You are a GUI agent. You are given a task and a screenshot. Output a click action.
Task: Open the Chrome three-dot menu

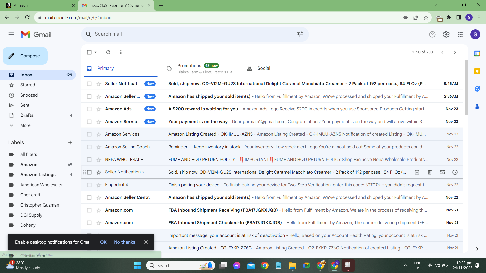point(479,17)
